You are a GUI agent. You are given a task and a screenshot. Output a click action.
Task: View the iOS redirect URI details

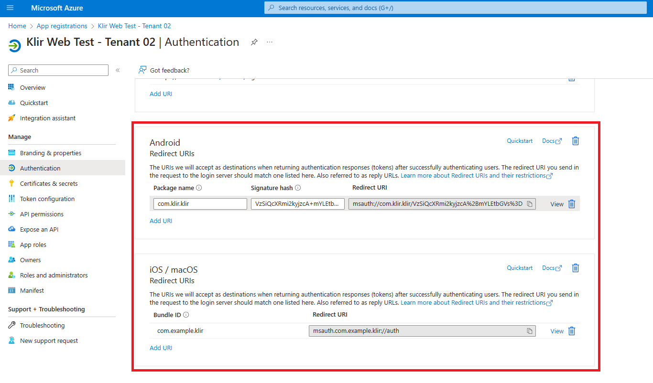[557, 331]
